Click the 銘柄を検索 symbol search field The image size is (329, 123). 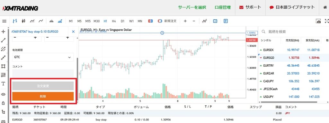pyautogui.click(x=293, y=32)
